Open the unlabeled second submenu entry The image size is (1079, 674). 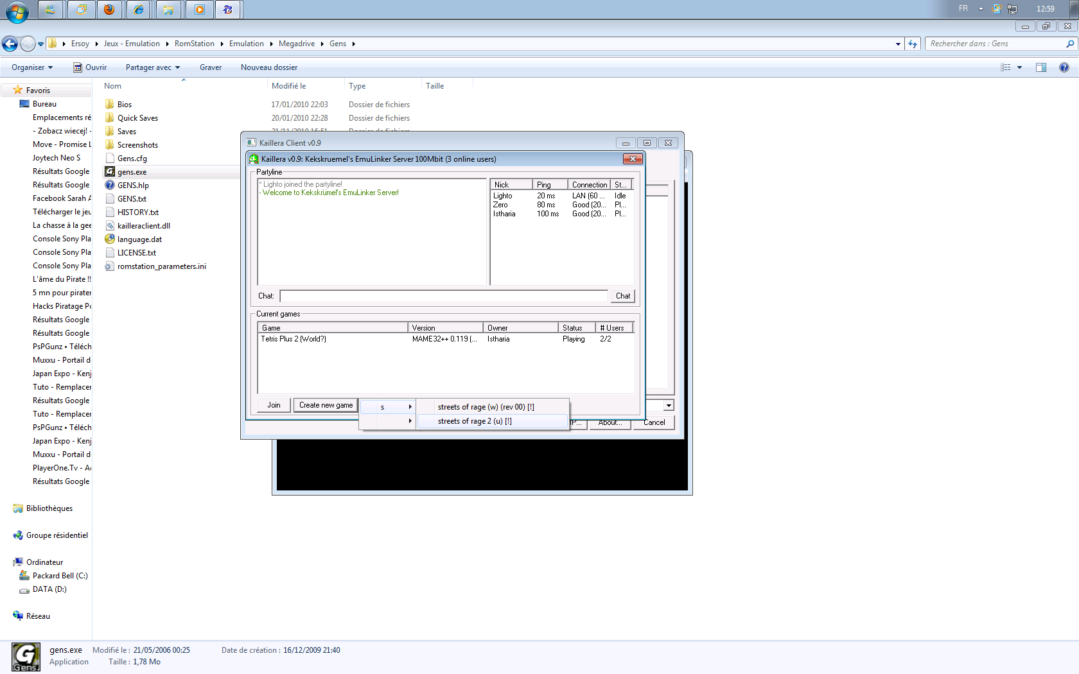(387, 421)
